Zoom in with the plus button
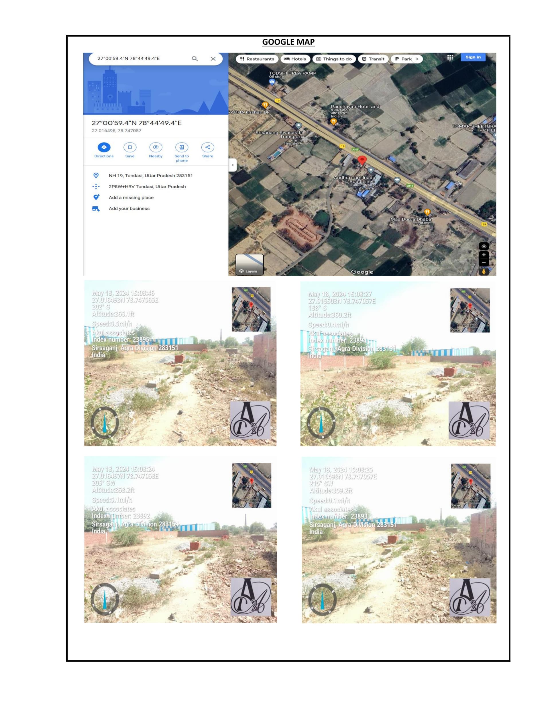The width and height of the screenshot is (550, 712). [484, 255]
